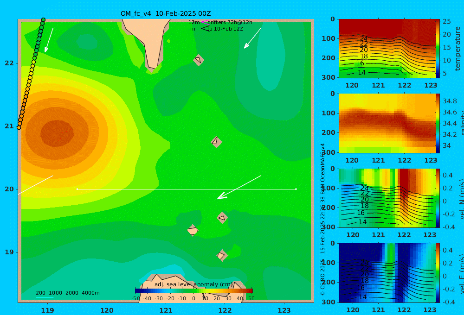Click the '-0.4' tick on the vel. N colorbar
The width and height of the screenshot is (464, 315).
[449, 227]
